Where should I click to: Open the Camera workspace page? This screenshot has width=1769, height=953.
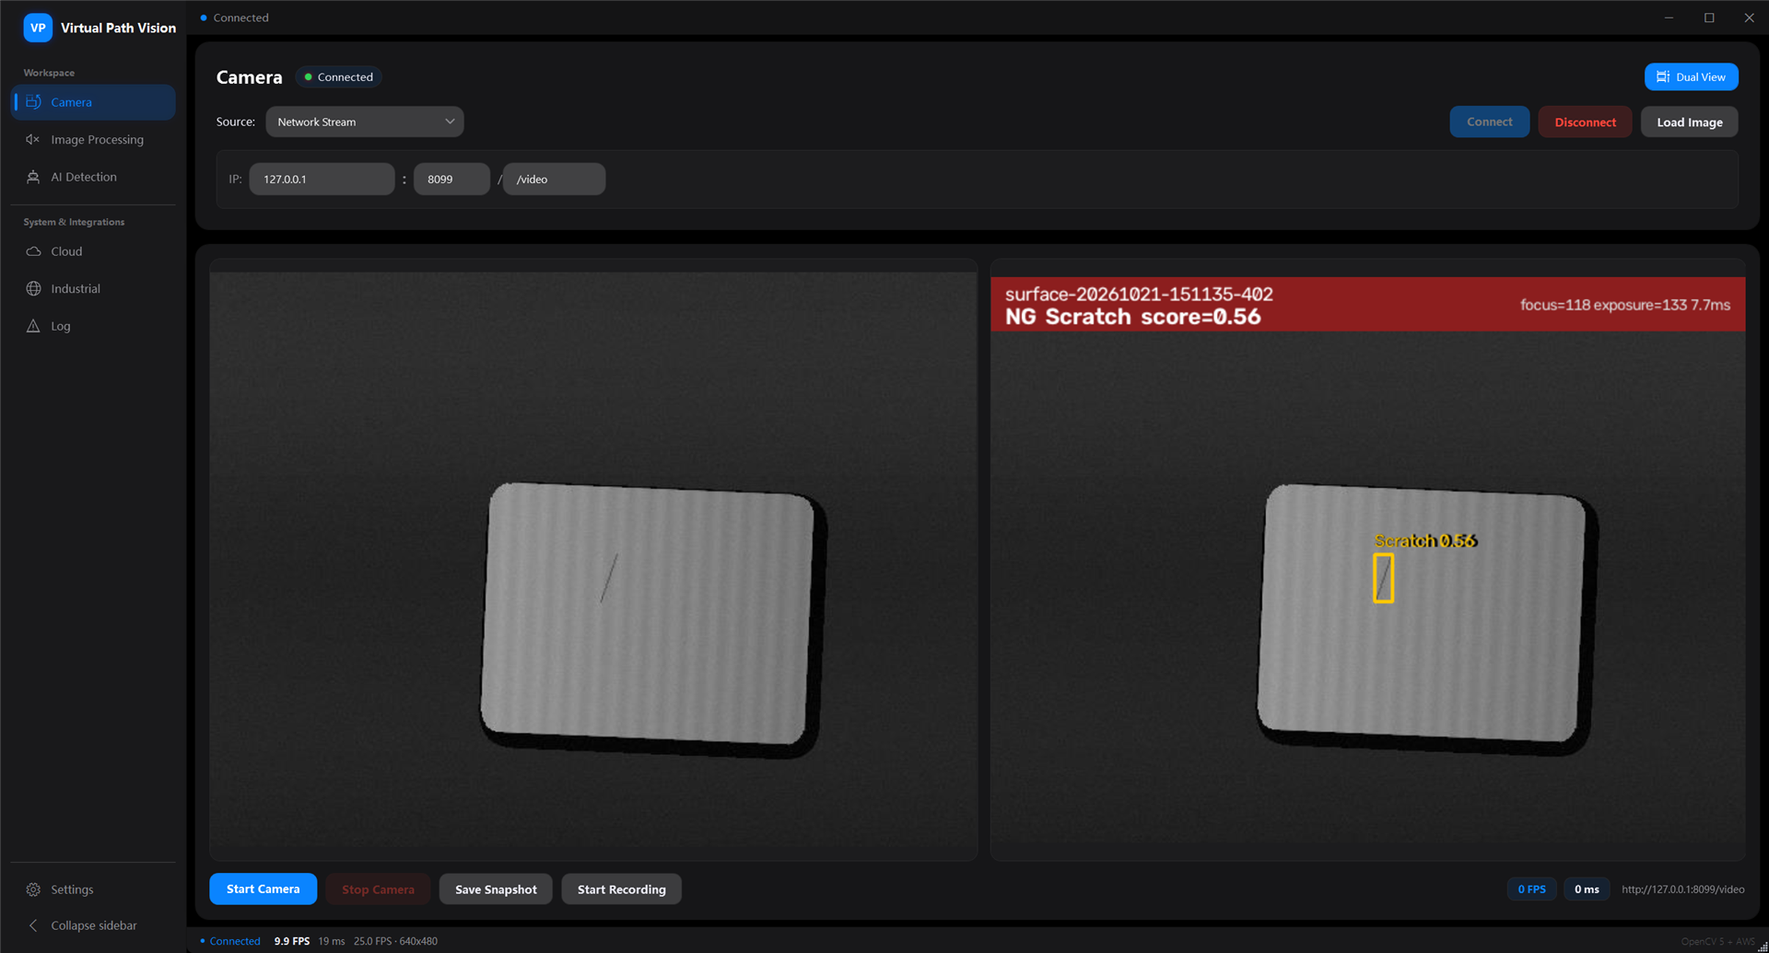[x=93, y=102]
